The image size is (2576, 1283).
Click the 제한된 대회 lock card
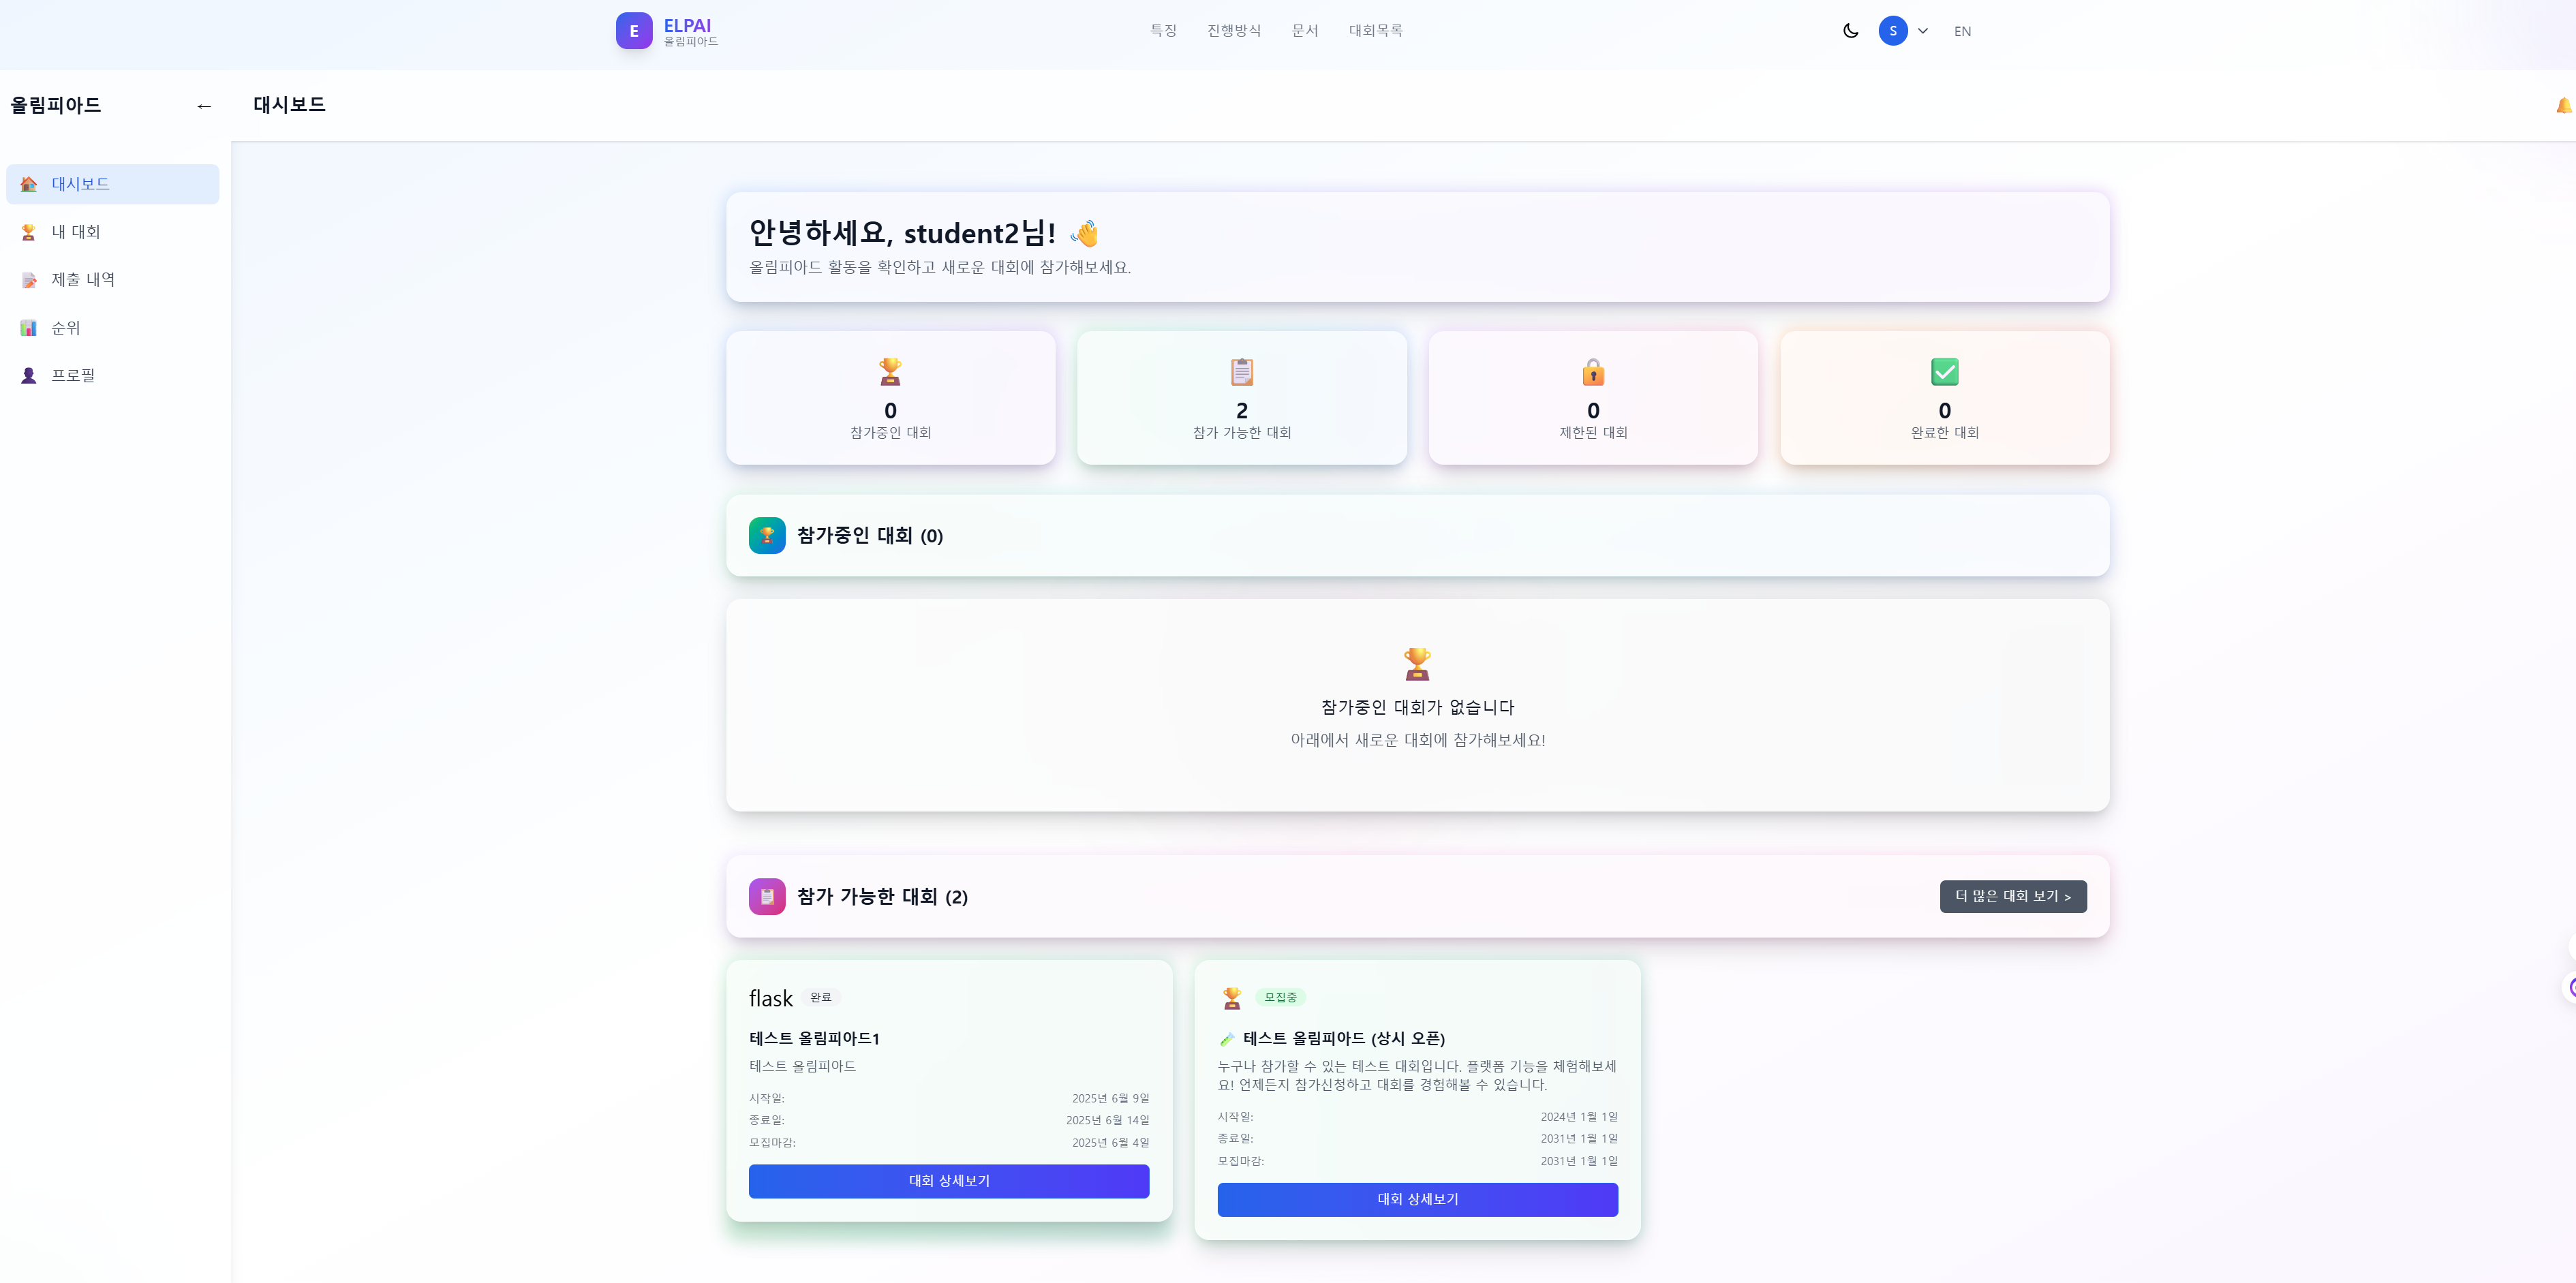[1593, 398]
